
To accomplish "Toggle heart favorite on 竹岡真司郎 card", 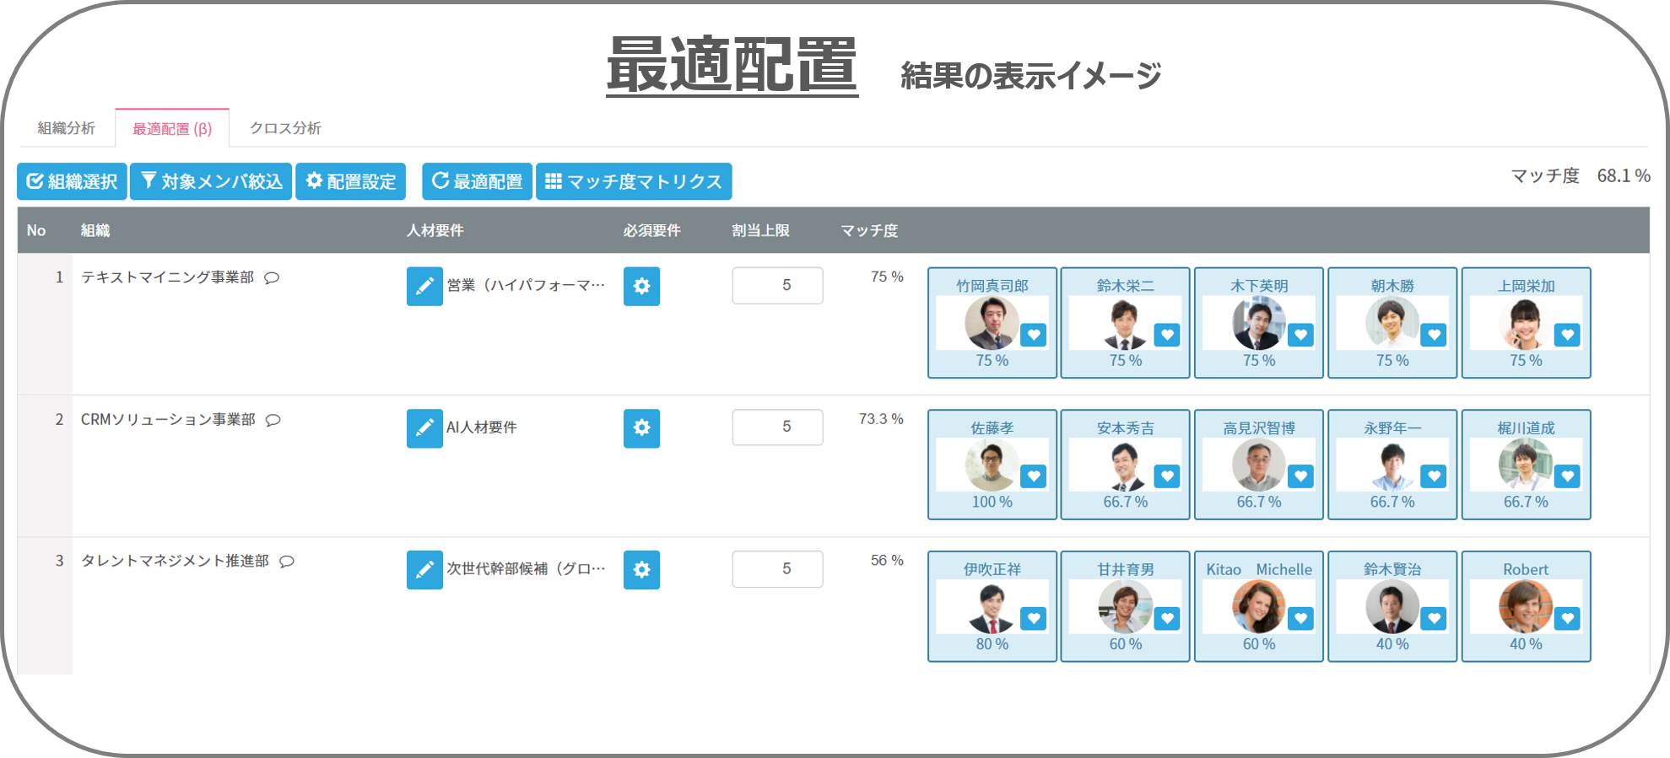I will (1033, 336).
